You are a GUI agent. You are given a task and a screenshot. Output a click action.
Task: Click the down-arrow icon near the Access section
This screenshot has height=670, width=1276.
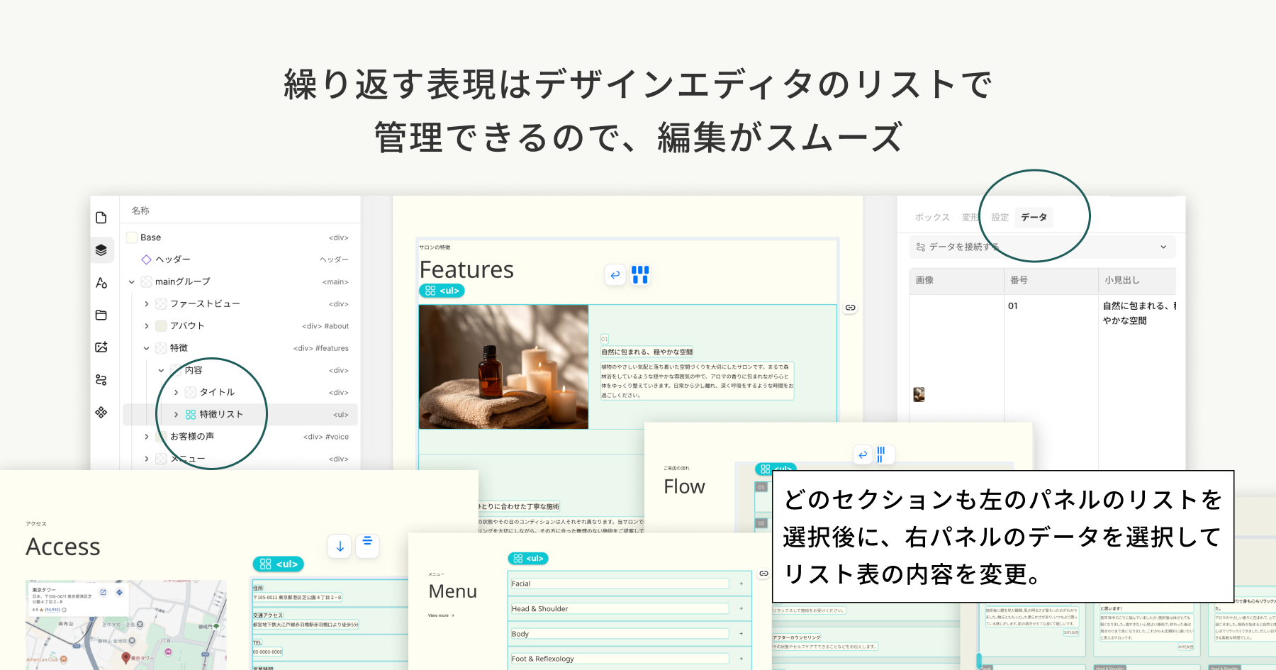(340, 547)
